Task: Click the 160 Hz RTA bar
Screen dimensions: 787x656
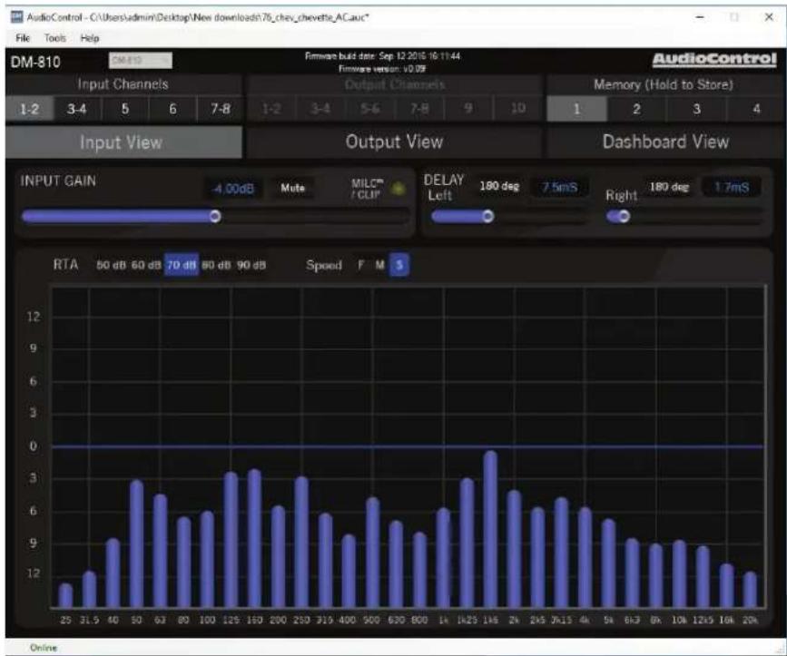Action: tap(254, 539)
